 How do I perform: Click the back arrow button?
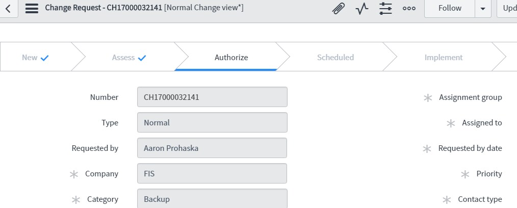[x=8, y=9]
